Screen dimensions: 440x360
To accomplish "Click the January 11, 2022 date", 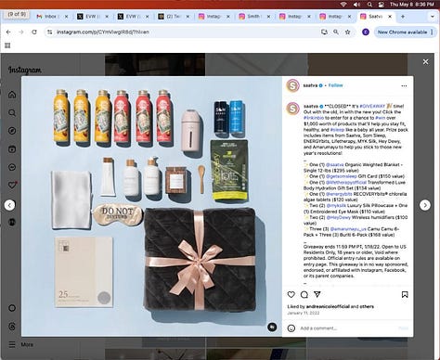I will coord(304,313).
